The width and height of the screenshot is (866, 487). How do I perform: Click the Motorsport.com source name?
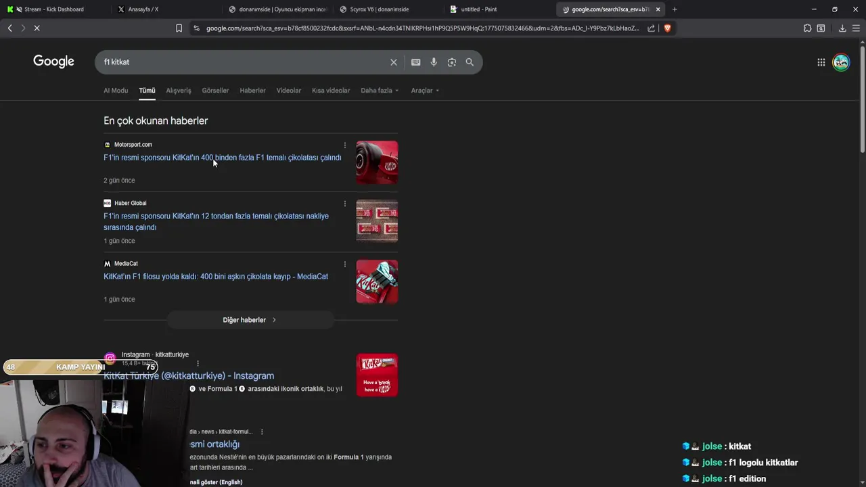pyautogui.click(x=133, y=145)
